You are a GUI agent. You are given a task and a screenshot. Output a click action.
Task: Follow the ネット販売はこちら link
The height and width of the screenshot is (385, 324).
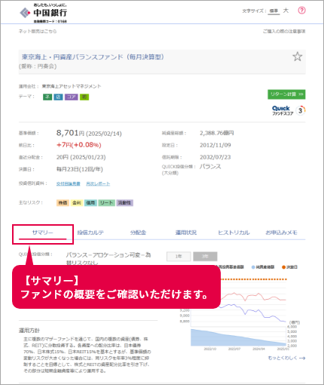pyautogui.click(x=38, y=31)
